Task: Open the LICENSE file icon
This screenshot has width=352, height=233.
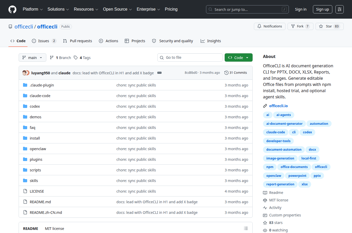Action: (x=25, y=191)
